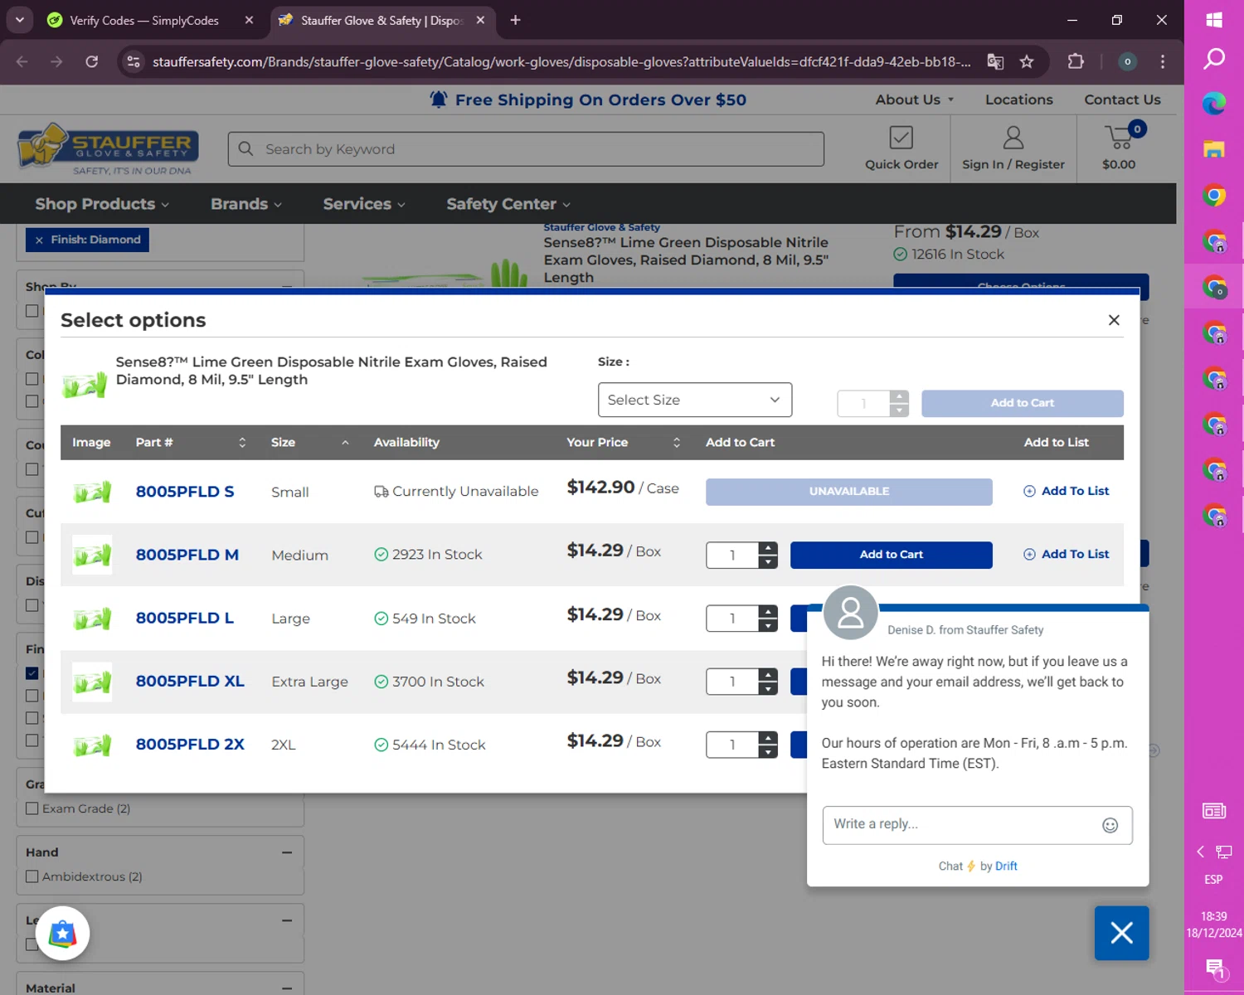
Task: Open the Quick Order checklist icon
Action: coord(901,137)
